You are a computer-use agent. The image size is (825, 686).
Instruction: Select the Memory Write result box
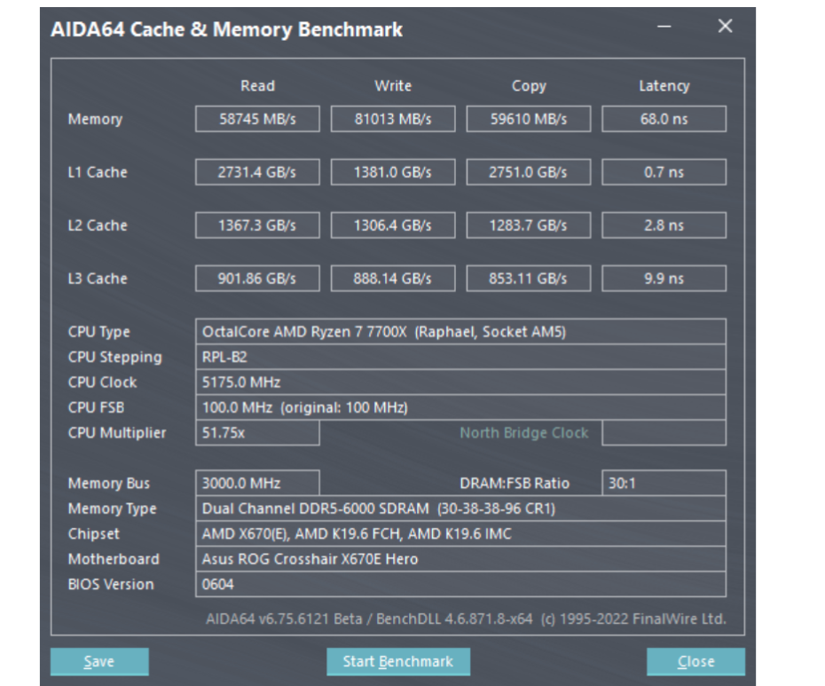tap(393, 119)
